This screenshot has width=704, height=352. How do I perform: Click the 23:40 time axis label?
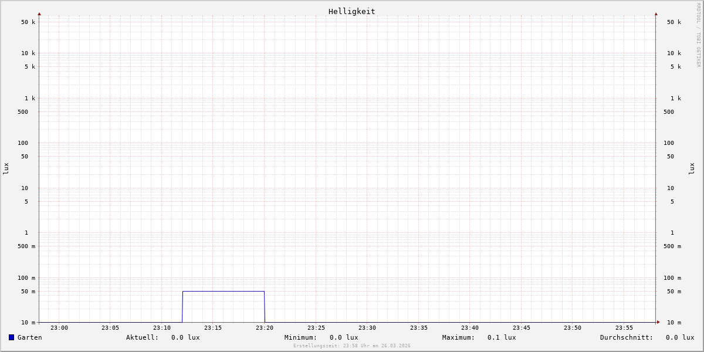470,328
